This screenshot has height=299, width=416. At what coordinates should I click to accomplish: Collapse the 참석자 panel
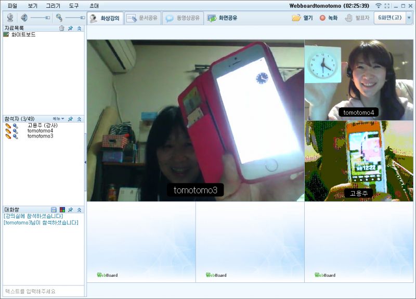(79, 119)
